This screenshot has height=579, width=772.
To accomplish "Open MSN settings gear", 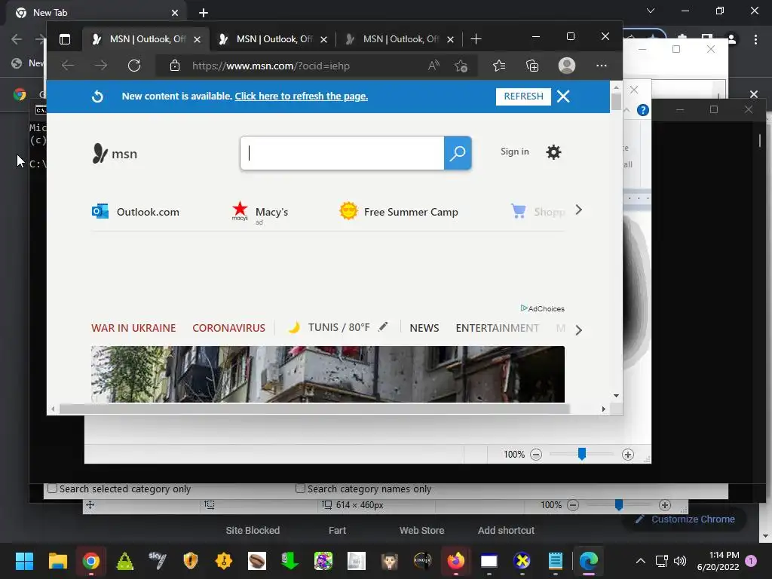I will [x=553, y=152].
